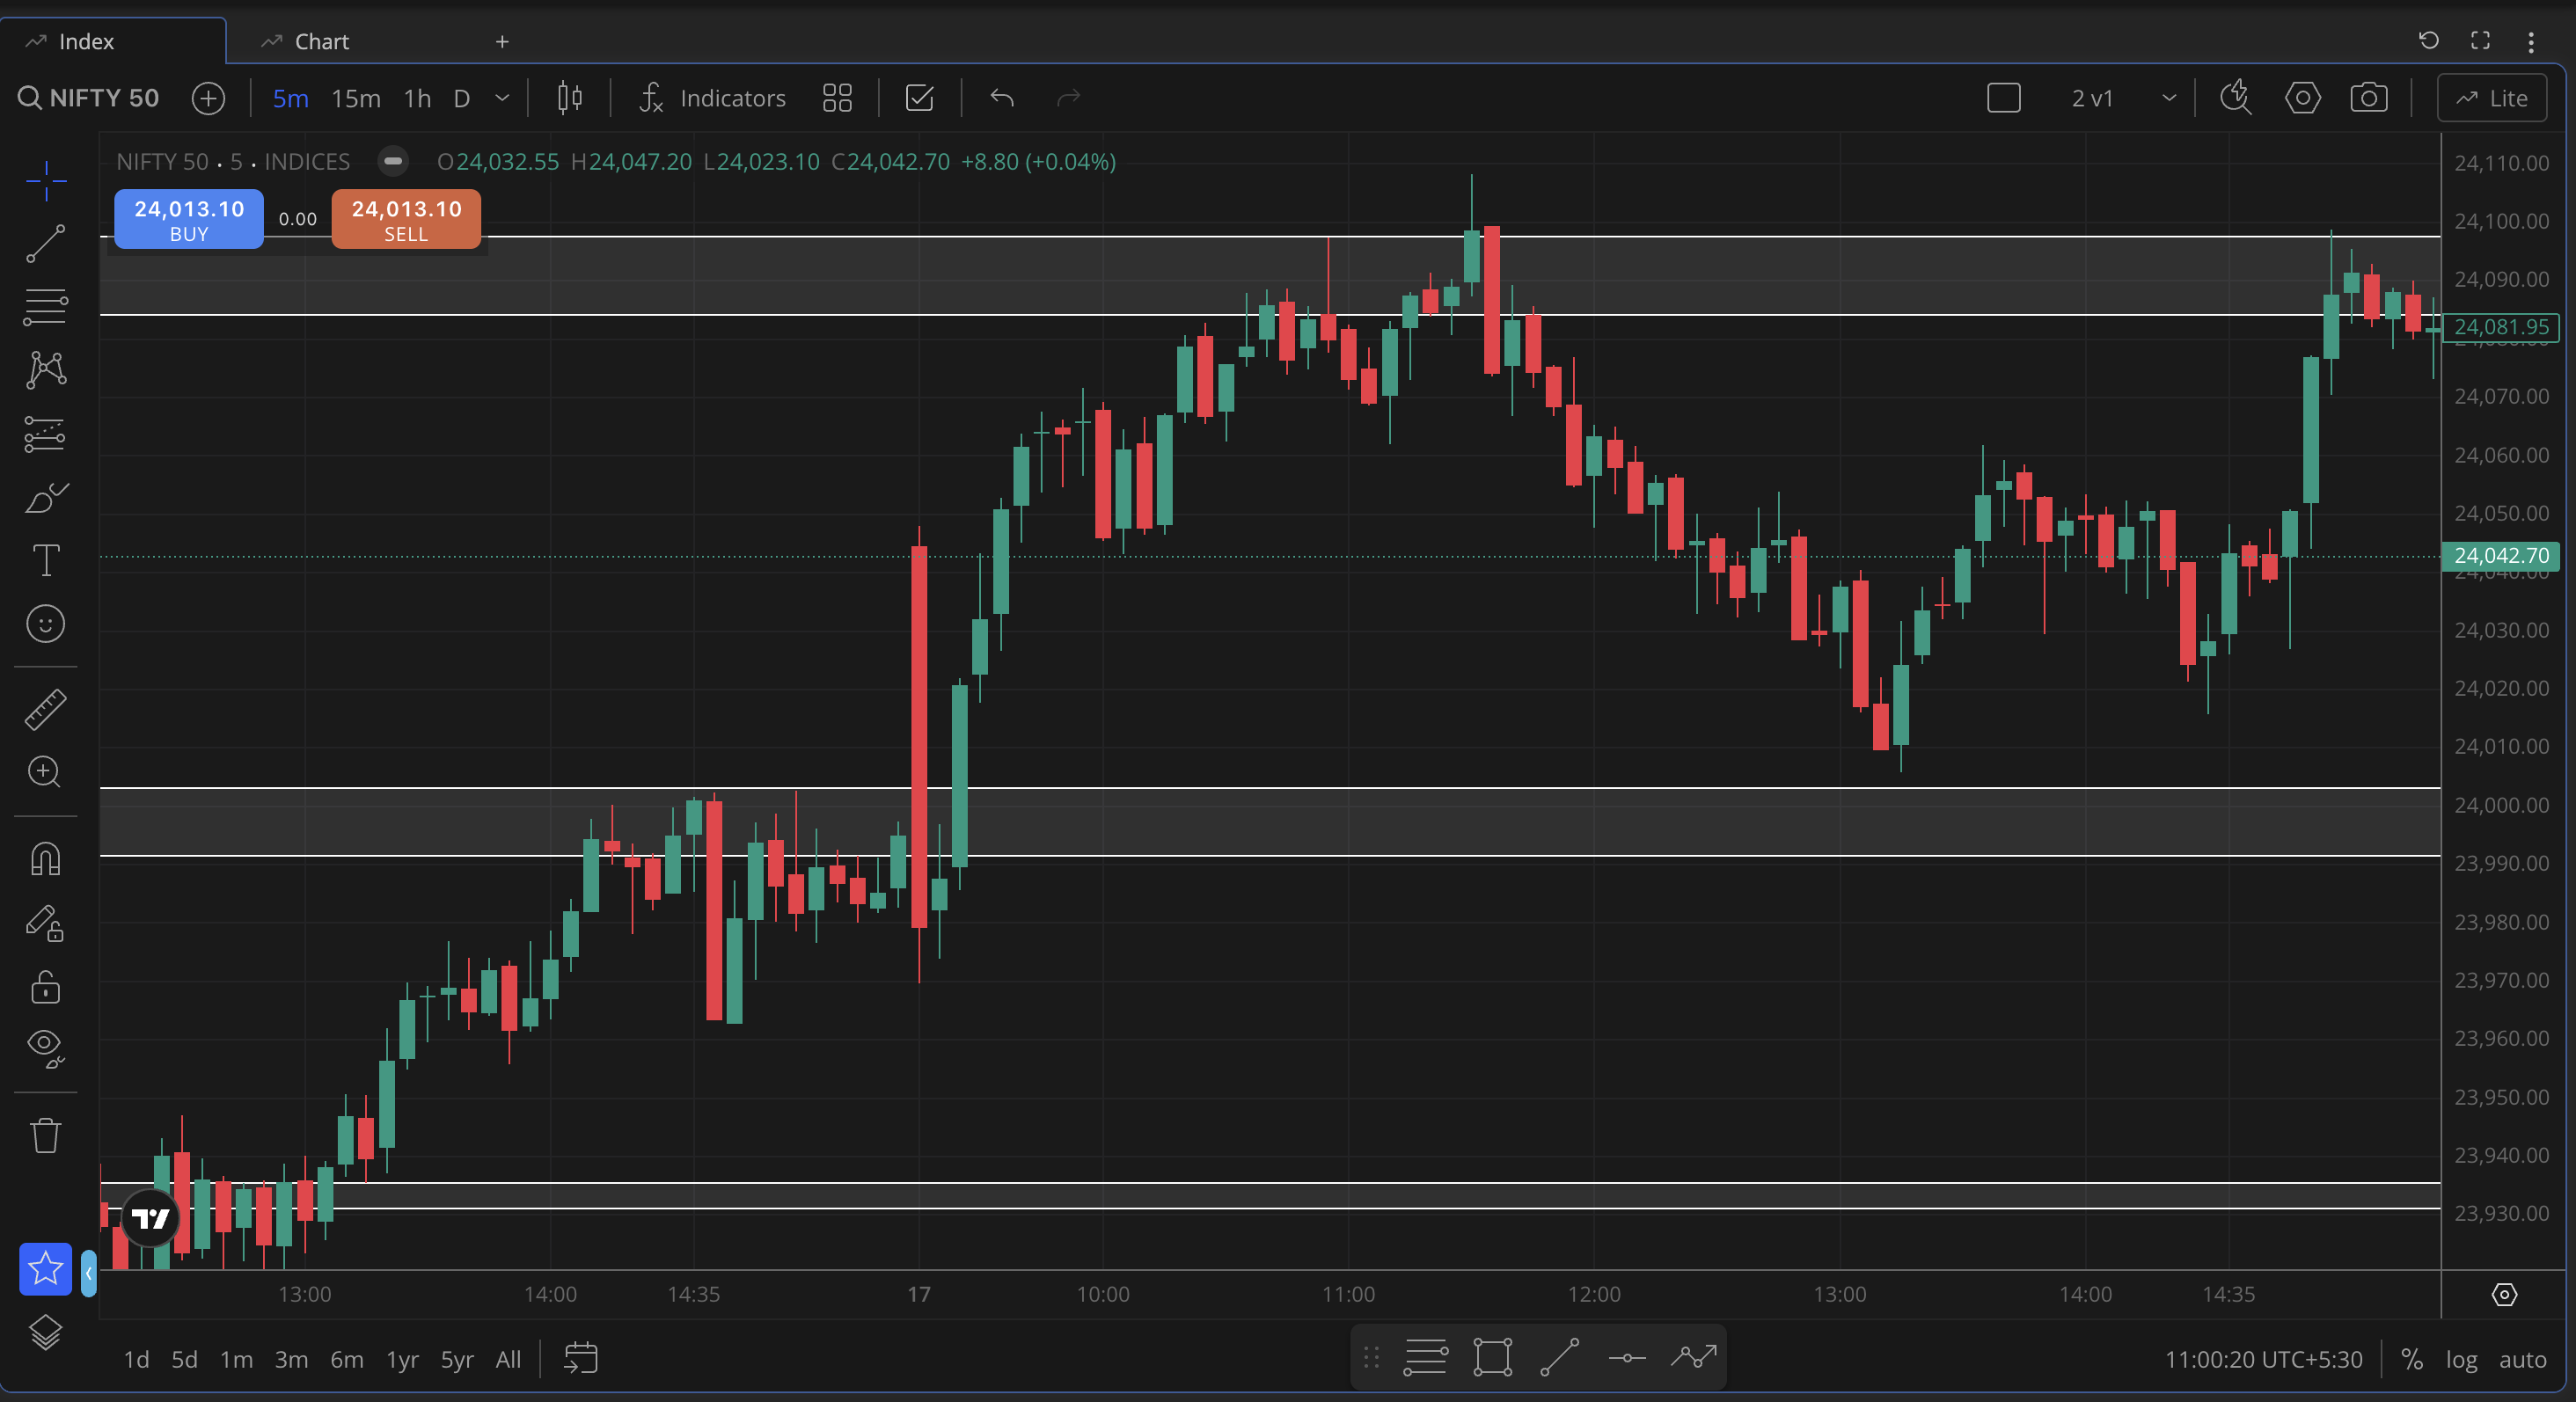The width and height of the screenshot is (2576, 1402).
Task: Toggle lock all drawing tools
Action: [x=46, y=987]
